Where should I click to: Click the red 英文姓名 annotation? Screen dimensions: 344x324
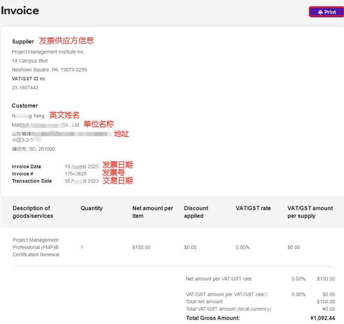click(x=64, y=115)
